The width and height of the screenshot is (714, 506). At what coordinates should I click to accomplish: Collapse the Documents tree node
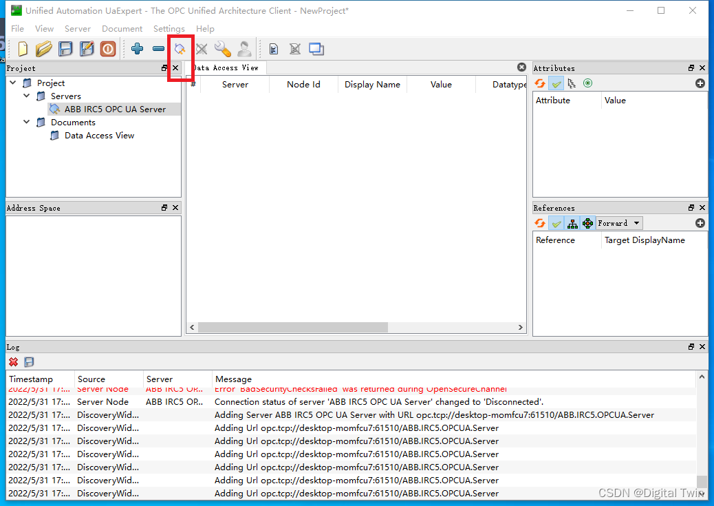[x=26, y=122]
